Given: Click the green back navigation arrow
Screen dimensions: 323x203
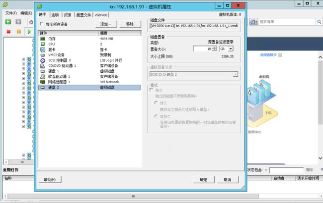Looking at the screenshot, I should coord(8,22).
